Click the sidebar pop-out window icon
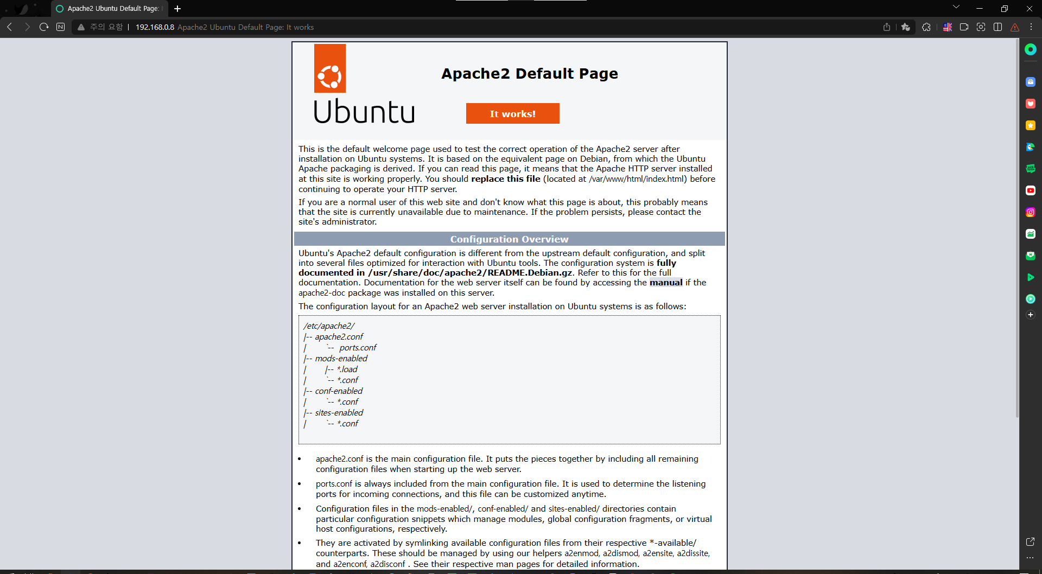Image resolution: width=1042 pixels, height=574 pixels. click(1030, 541)
